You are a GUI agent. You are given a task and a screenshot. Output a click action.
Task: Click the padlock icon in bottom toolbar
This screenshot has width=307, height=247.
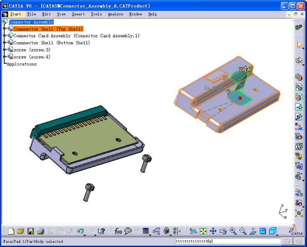tap(166, 231)
